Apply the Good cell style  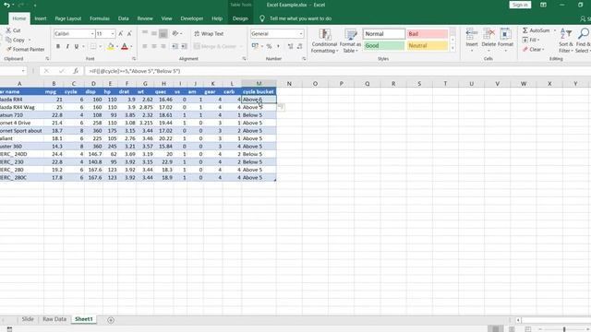pos(384,45)
